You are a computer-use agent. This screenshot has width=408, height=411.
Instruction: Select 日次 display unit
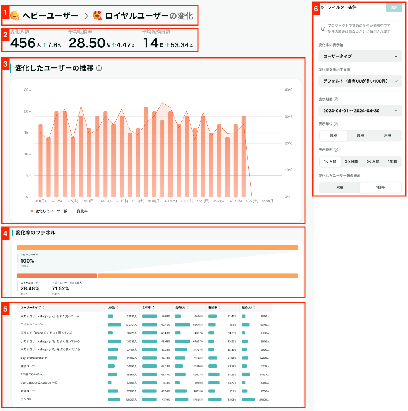pos(333,136)
